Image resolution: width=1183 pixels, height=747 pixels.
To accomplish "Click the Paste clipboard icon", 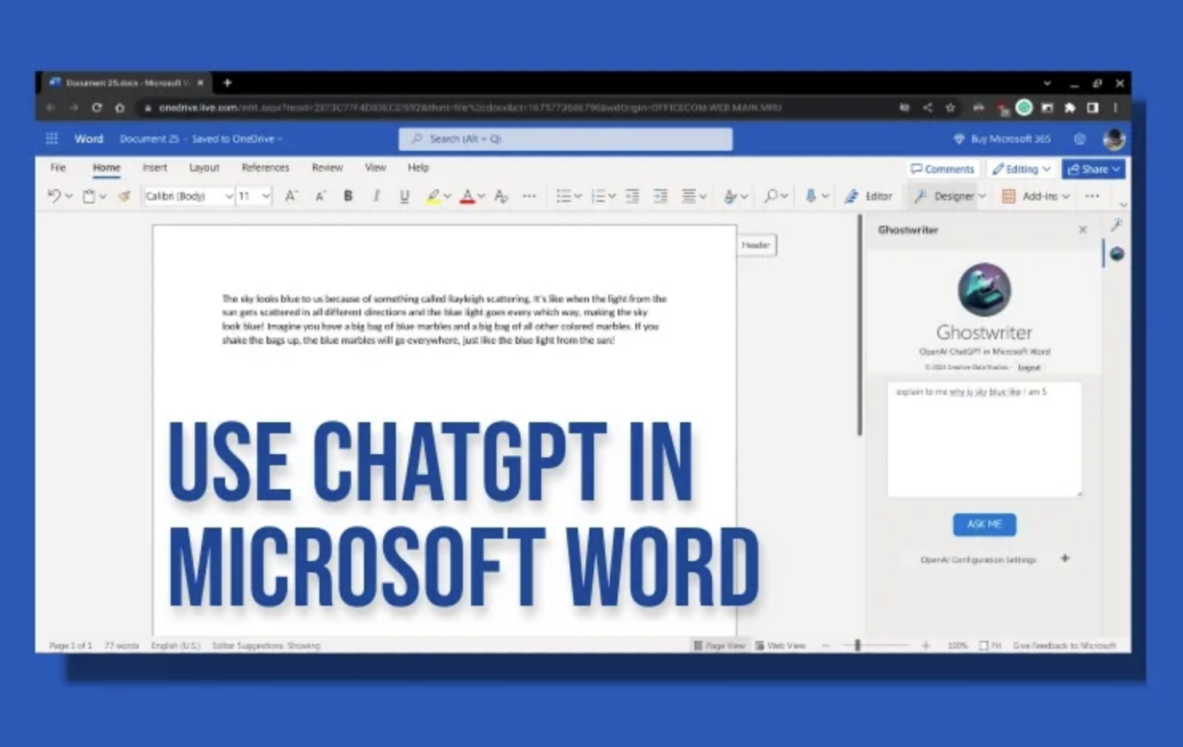I will 89,196.
